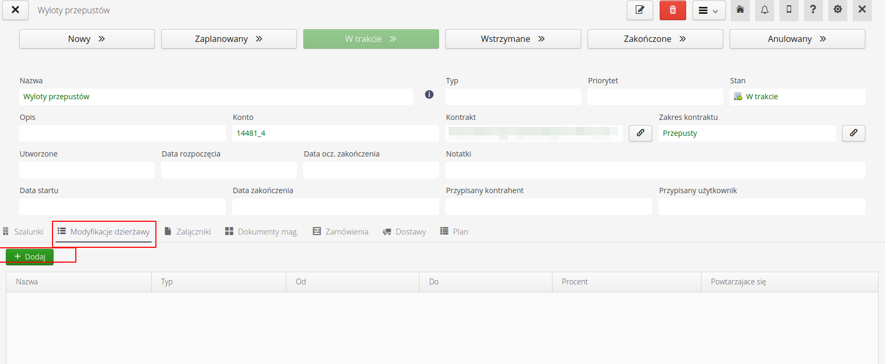Click the edit record pencil icon
885x364 pixels.
[x=639, y=10]
